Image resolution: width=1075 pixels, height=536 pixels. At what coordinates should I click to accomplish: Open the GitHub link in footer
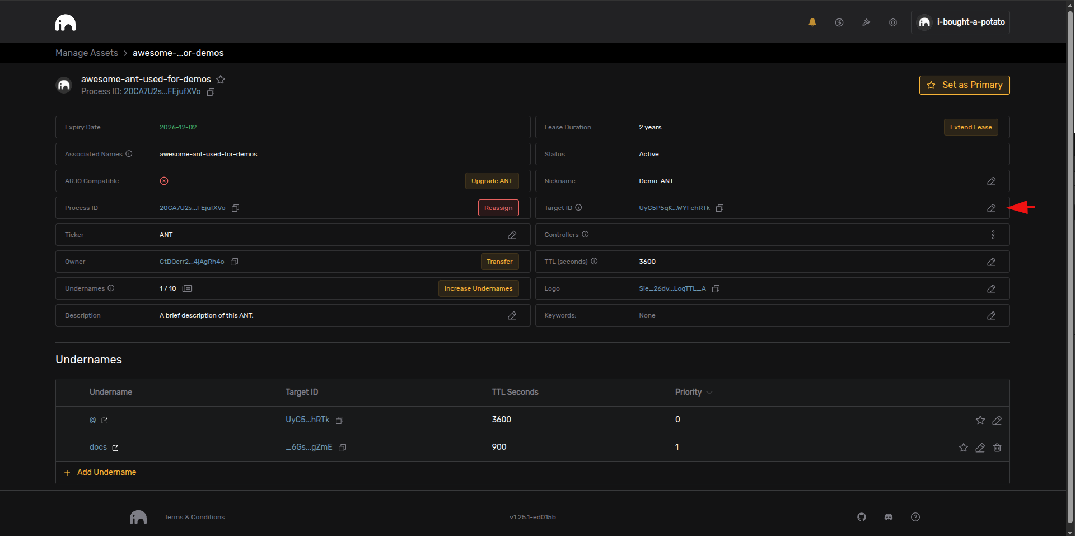pos(861,517)
